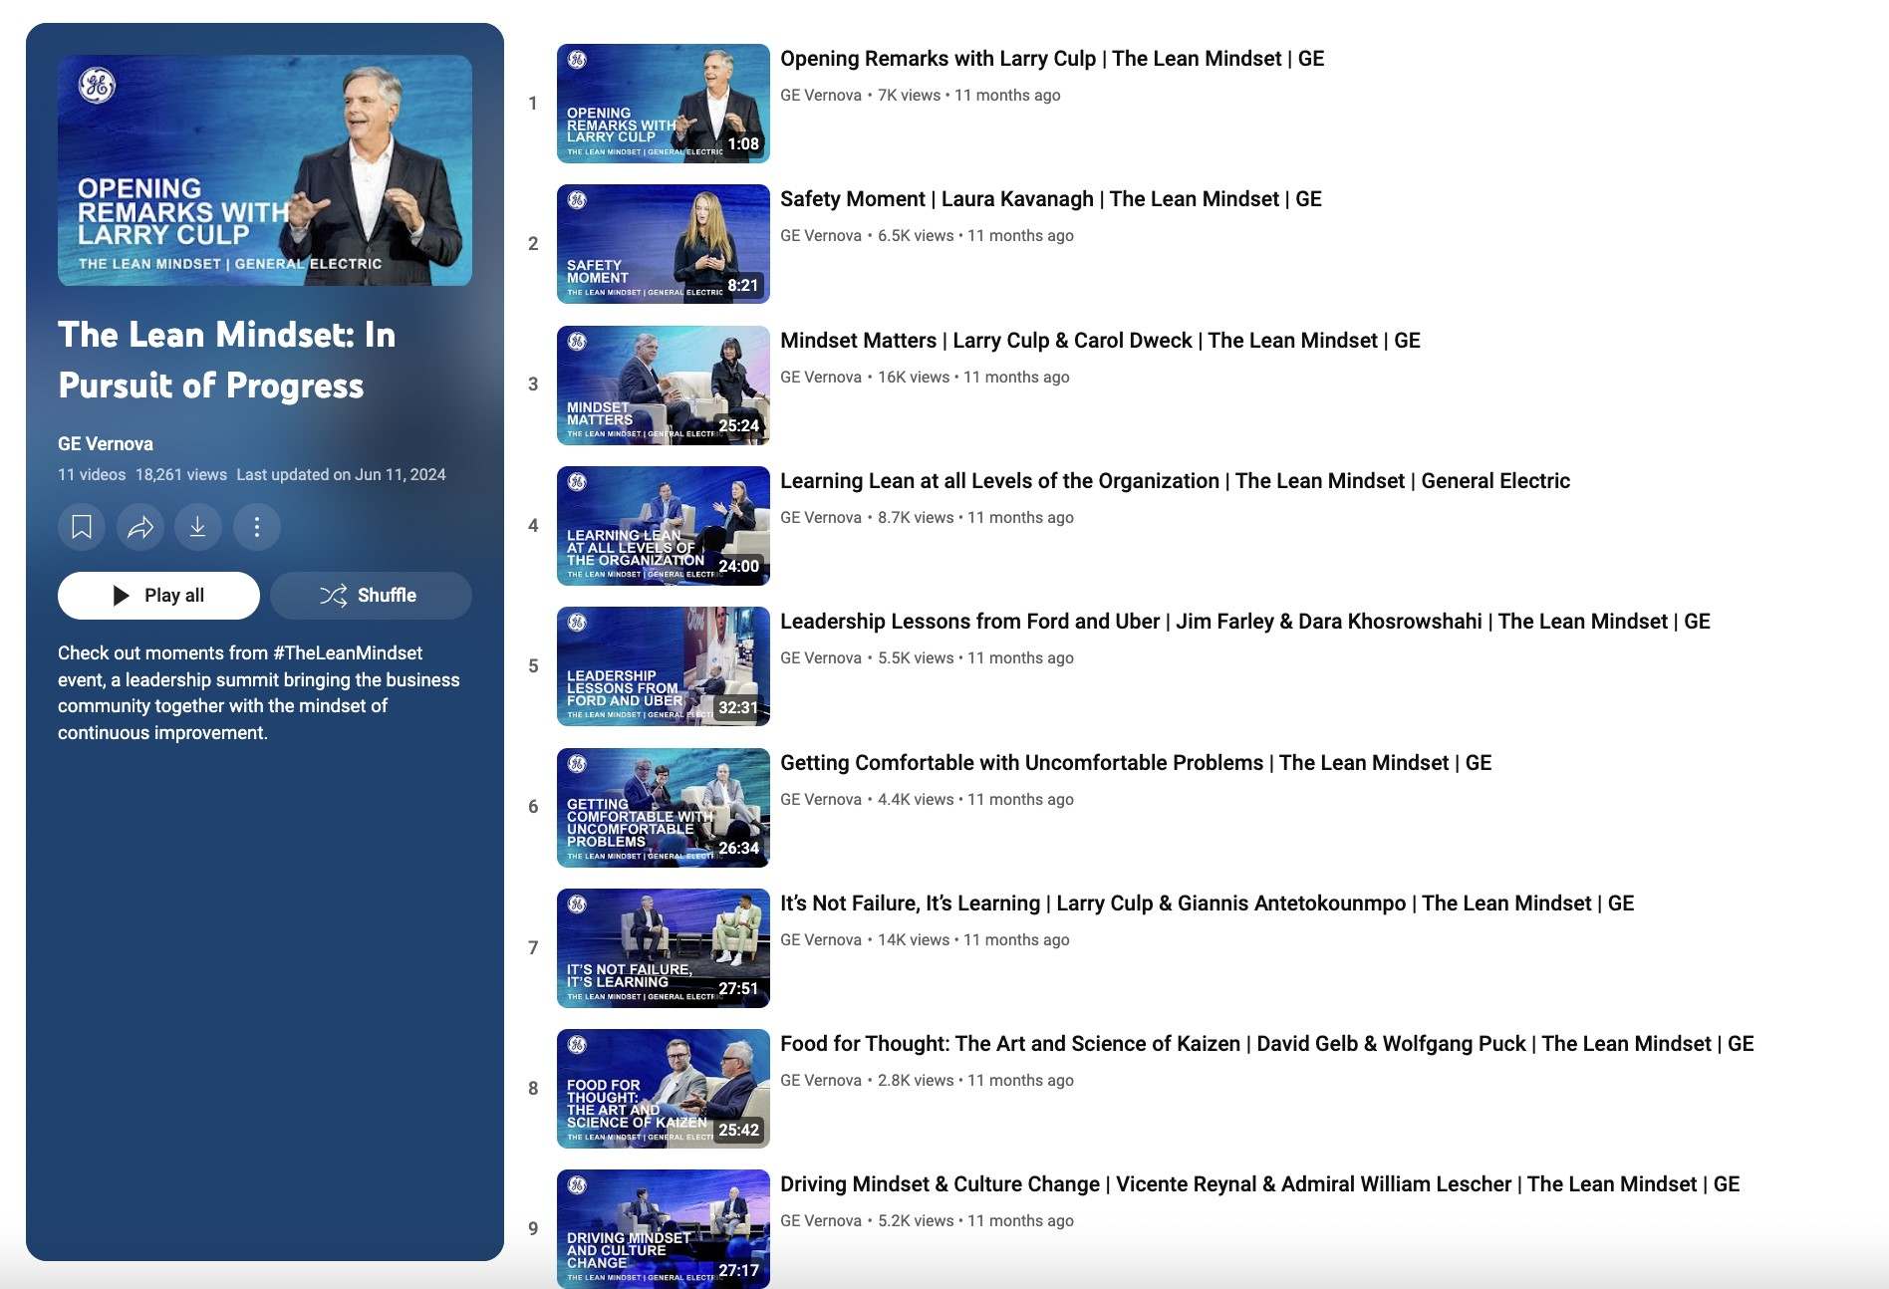This screenshot has width=1889, height=1289.
Task: Share the playlist via arrow icon
Action: pyautogui.click(x=140, y=527)
